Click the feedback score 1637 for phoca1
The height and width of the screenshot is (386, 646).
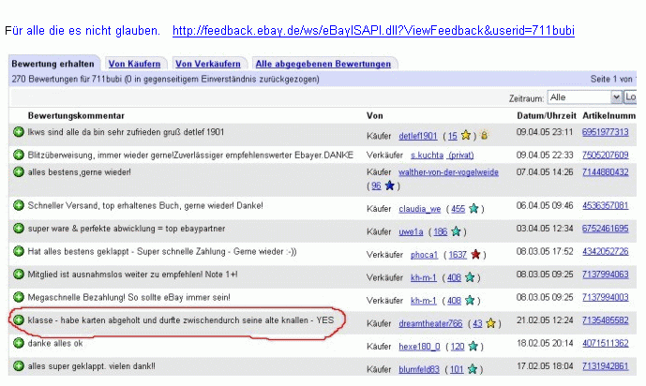pos(458,254)
